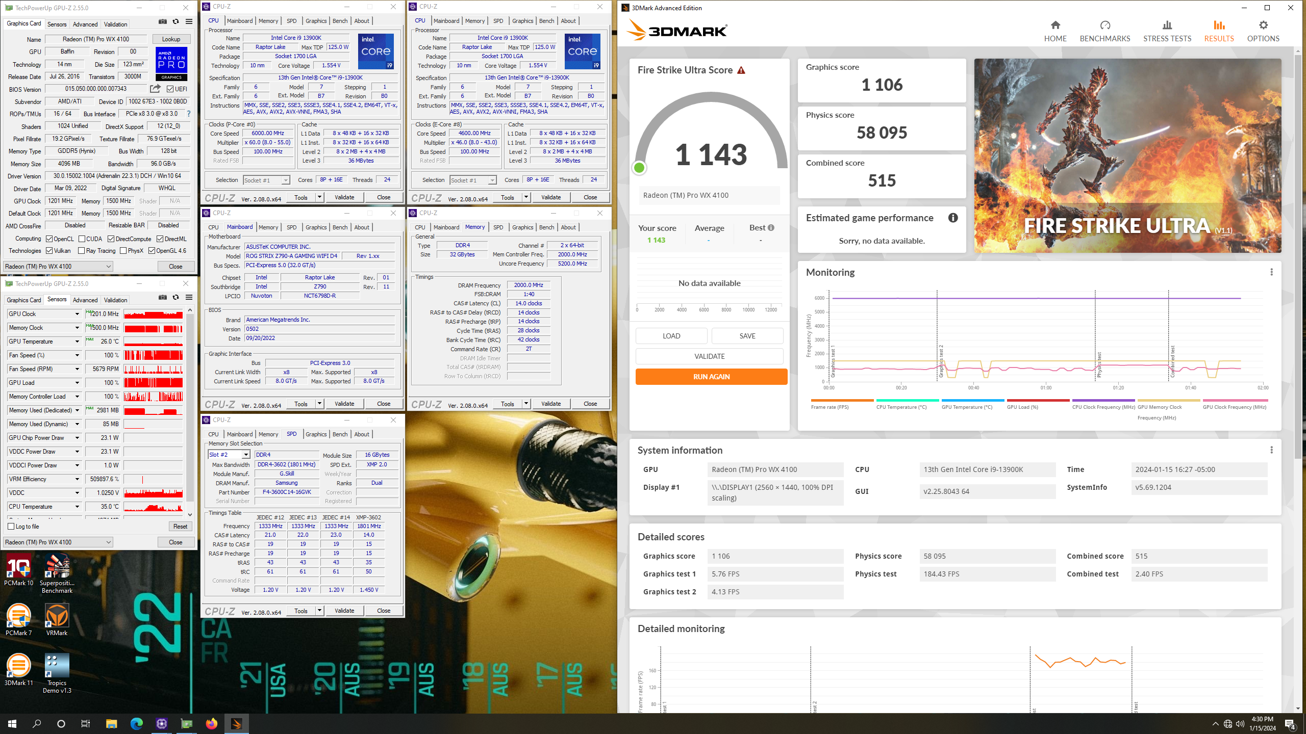The width and height of the screenshot is (1306, 734).
Task: Open the Graphics tab in CPU-Z Mainboard window
Action: [x=316, y=227]
